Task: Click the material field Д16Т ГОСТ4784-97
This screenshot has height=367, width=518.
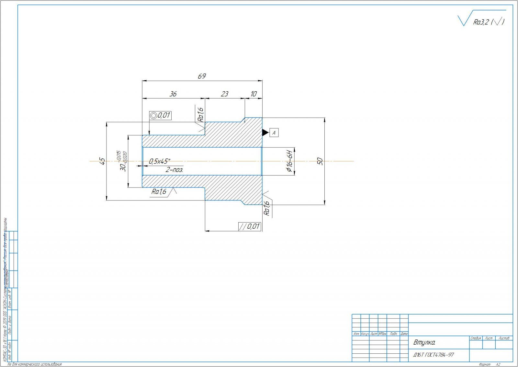Action: pos(434,355)
